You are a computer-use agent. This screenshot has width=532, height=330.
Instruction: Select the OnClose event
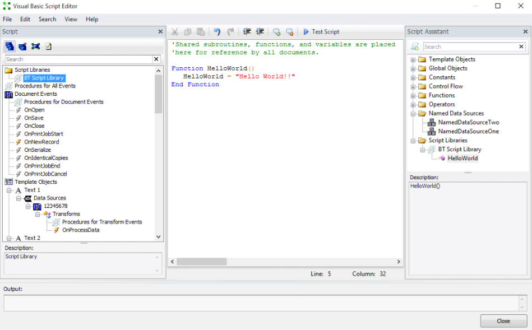click(x=34, y=126)
